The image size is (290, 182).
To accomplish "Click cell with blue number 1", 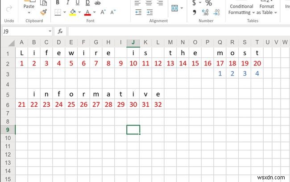I will [220, 73].
